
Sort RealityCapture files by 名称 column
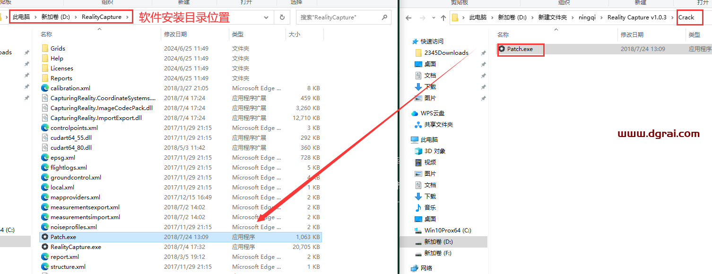pyautogui.click(x=46, y=34)
